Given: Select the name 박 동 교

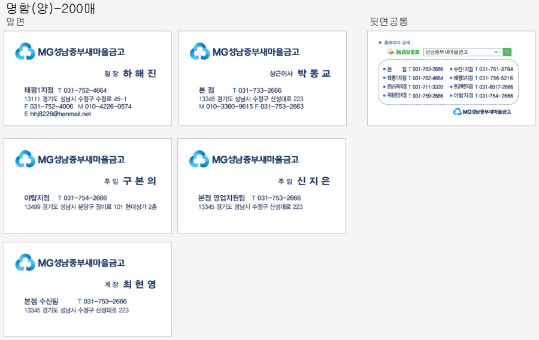Looking at the screenshot, I should point(314,73).
